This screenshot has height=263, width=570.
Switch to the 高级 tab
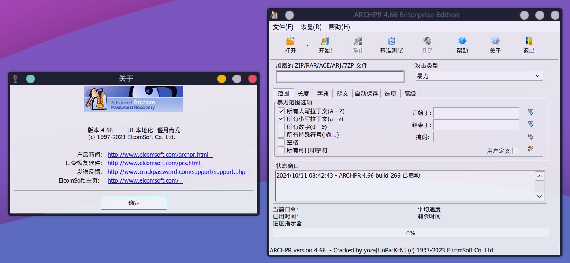(410, 94)
